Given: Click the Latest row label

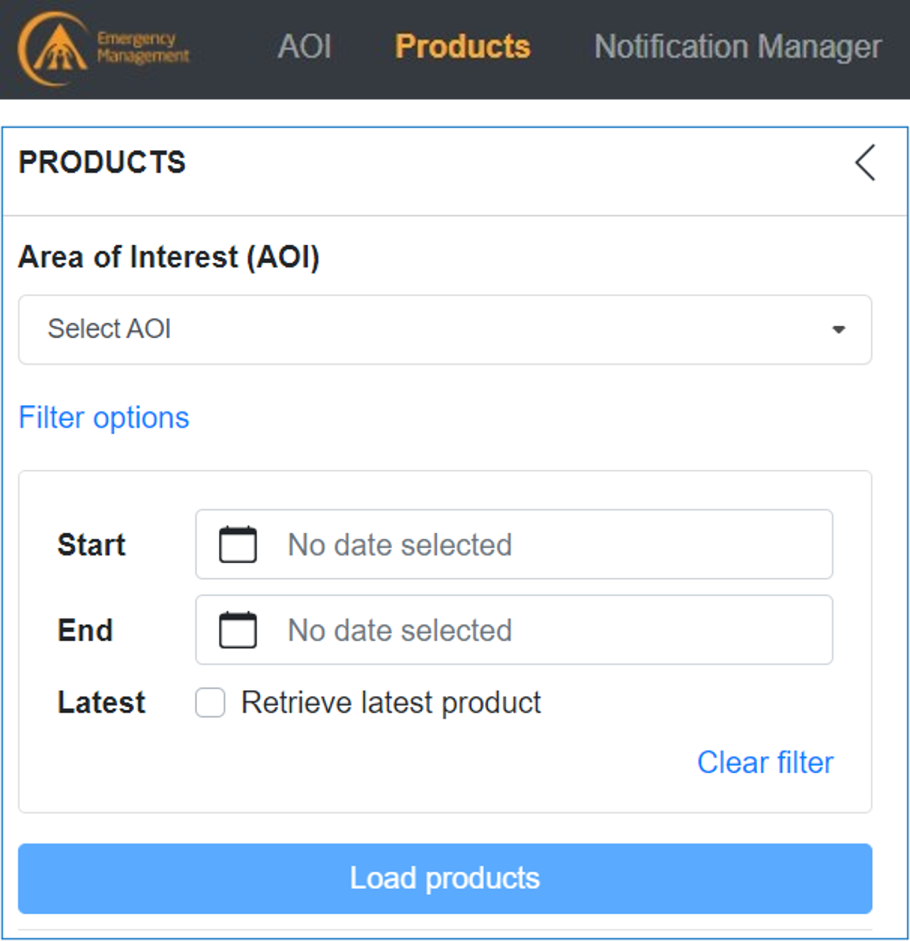Looking at the screenshot, I should [x=101, y=703].
